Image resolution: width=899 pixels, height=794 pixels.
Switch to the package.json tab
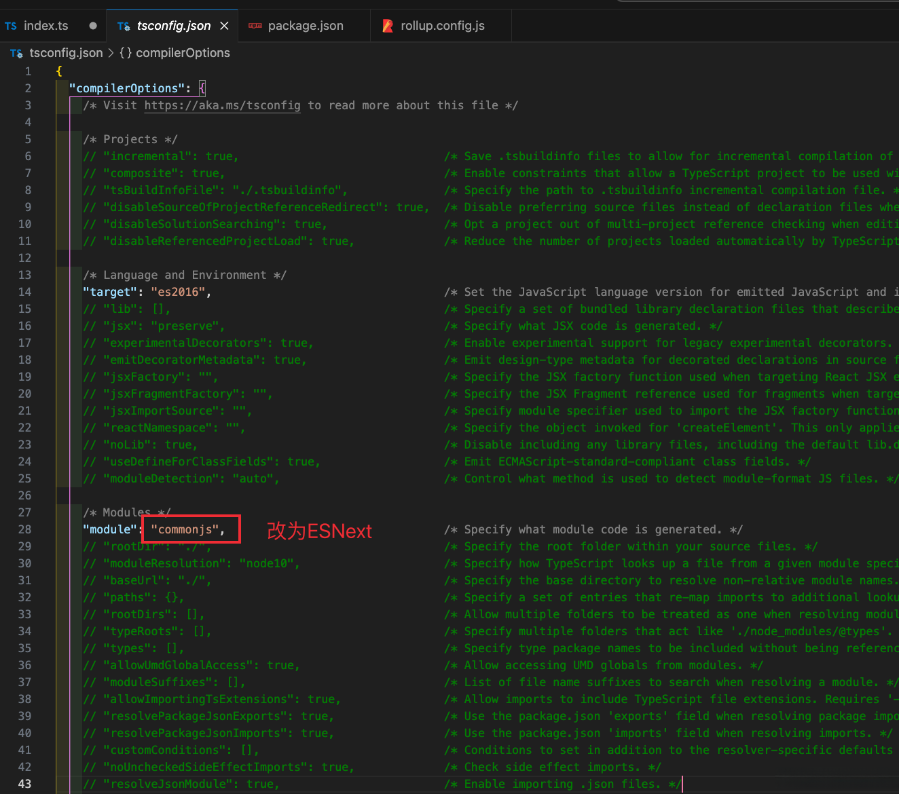pos(306,26)
